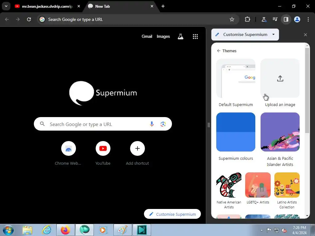Open Paint from the taskbar
This screenshot has height=236, width=315.
(x=122, y=230)
